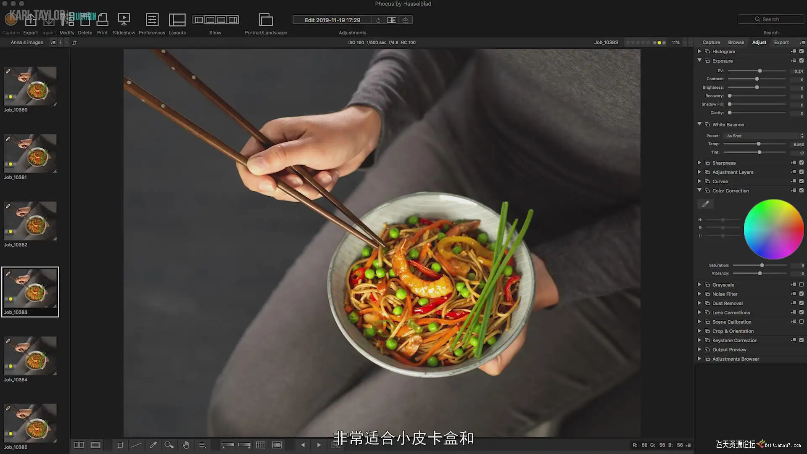Switch to the Browse tab
Viewport: 807px width, 454px height.
pyautogui.click(x=736, y=42)
